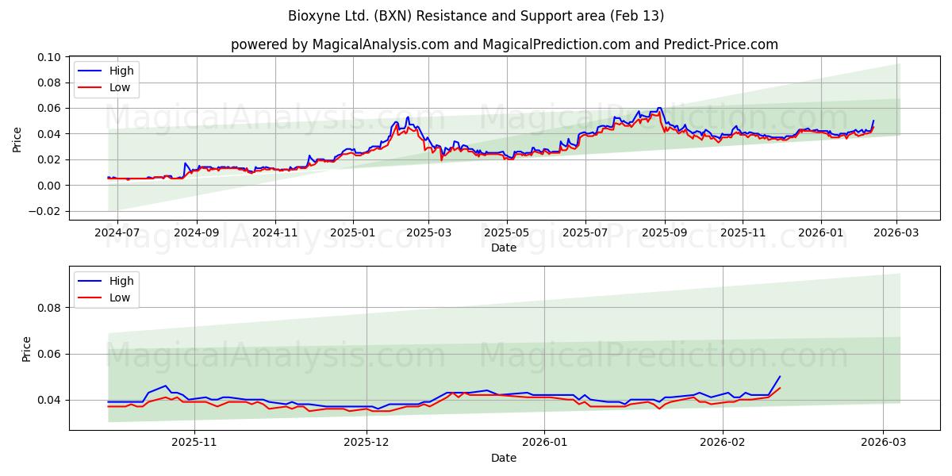Click the '2025-11' tick label on top chart
This screenshot has height=476, width=952.
coord(743,234)
